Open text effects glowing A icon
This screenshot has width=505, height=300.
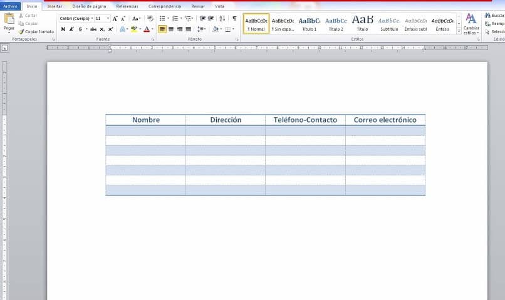click(x=123, y=29)
